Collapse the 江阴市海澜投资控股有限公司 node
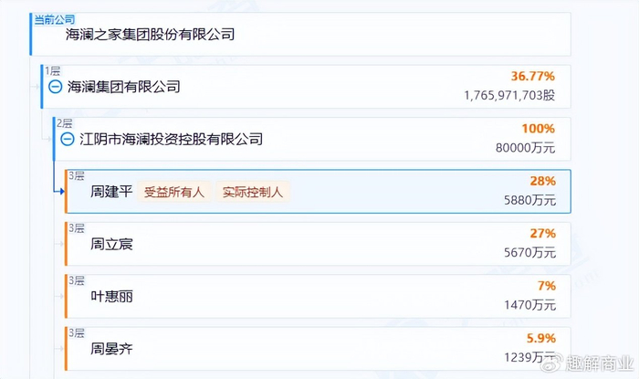This screenshot has height=379, width=639. click(68, 140)
